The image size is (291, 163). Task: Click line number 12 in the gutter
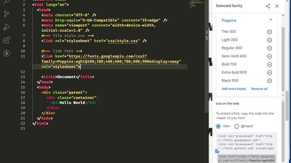point(23,72)
